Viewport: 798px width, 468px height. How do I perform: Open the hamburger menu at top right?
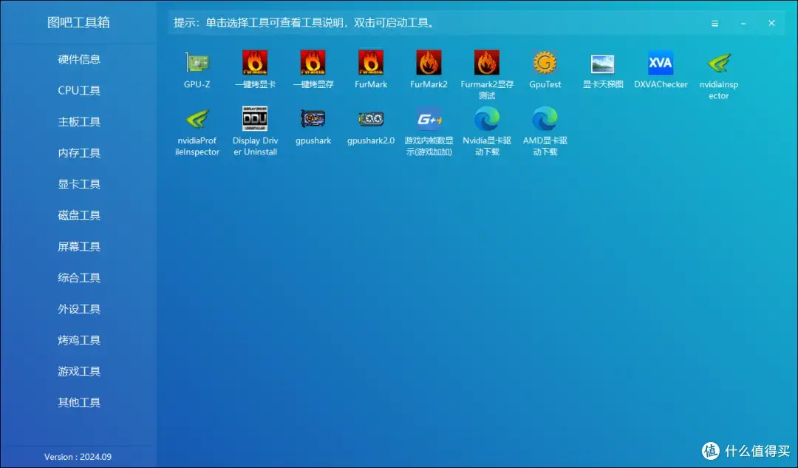715,23
